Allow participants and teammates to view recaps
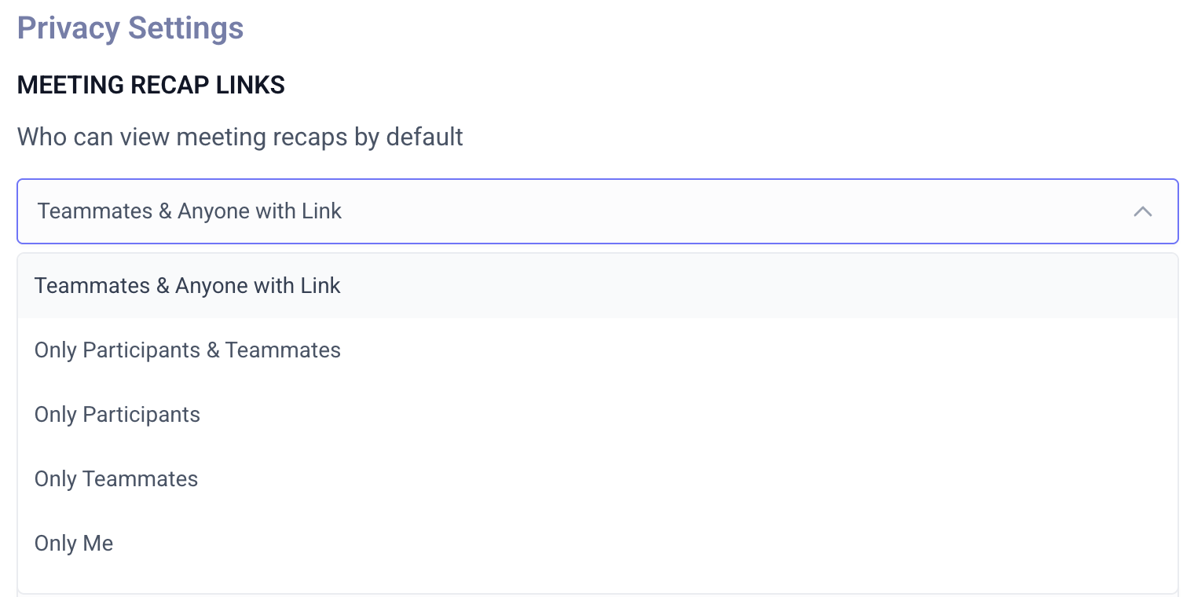Image resolution: width=1183 pixels, height=597 pixels. [x=187, y=350]
